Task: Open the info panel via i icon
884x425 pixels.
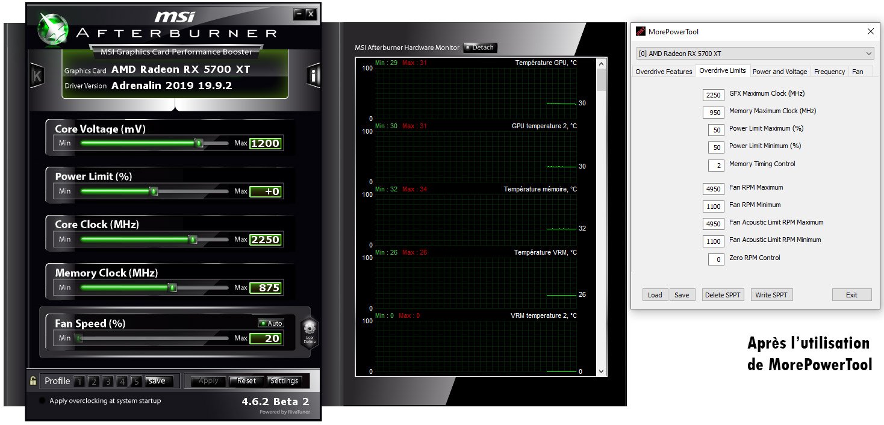Action: 313,75
